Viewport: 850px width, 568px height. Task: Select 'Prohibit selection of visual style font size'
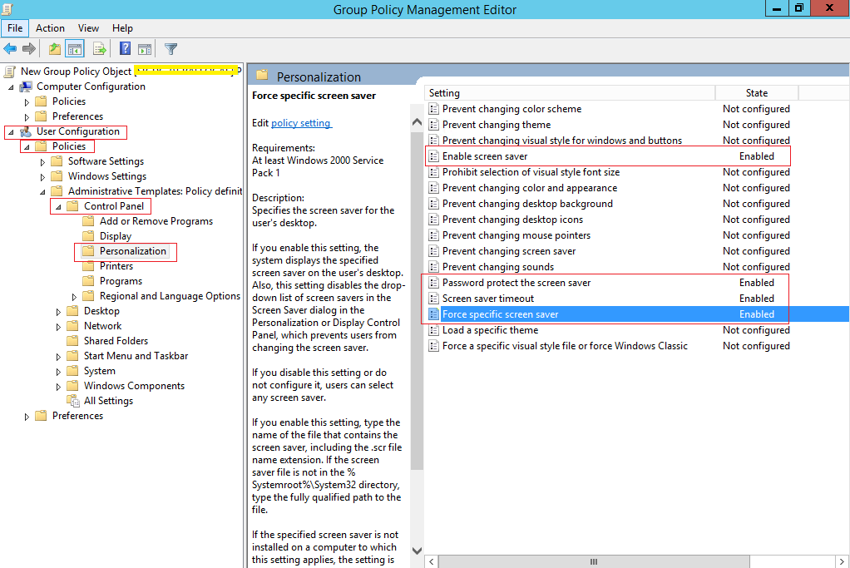tap(531, 172)
